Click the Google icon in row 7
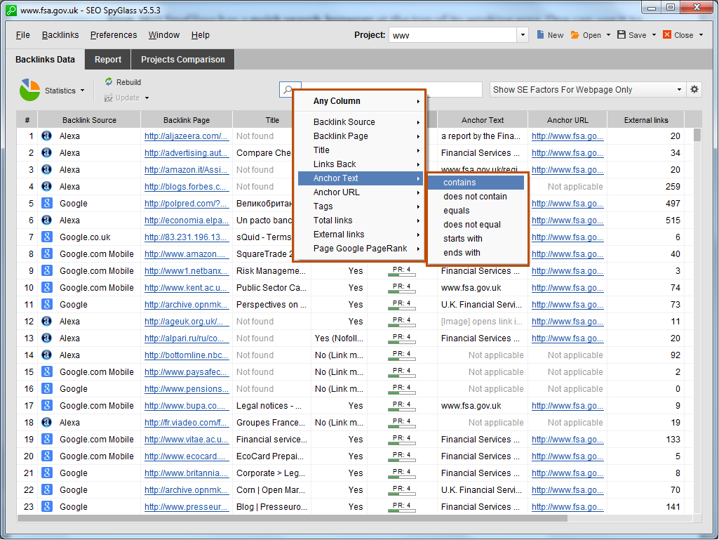Screen dimensions: 719x540 pyautogui.click(x=47, y=237)
